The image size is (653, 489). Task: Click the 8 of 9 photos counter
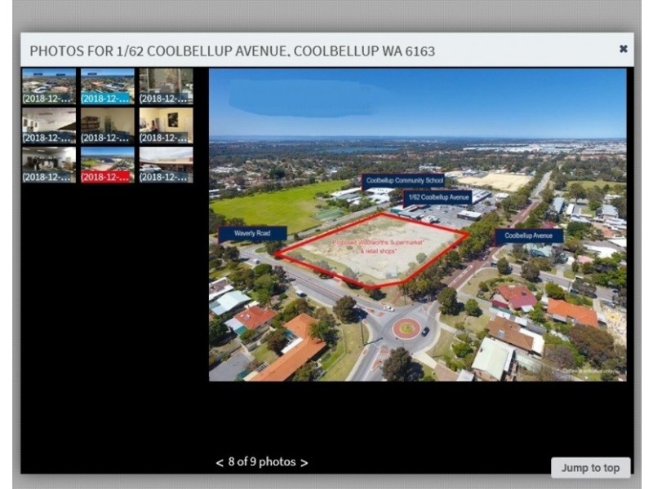click(x=261, y=461)
